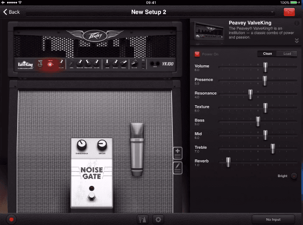This screenshot has height=225, width=303.
Task: Open the tuner and metronome tool
Action: pos(142,220)
